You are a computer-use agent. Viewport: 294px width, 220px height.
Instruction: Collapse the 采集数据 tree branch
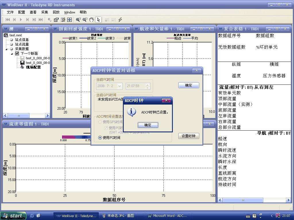click(6, 49)
